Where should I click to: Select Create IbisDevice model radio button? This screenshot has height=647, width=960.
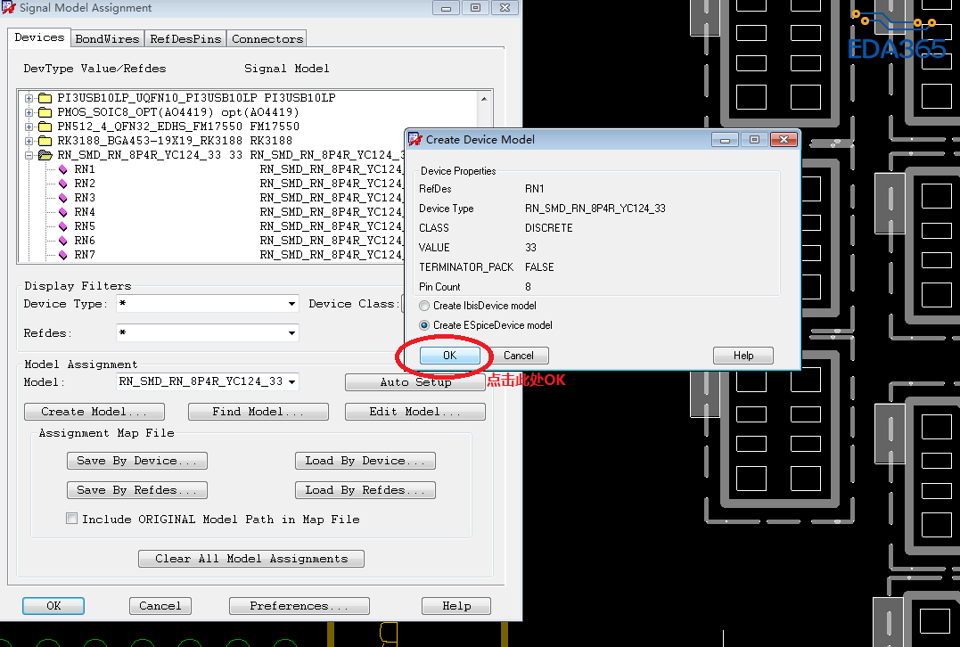(424, 306)
